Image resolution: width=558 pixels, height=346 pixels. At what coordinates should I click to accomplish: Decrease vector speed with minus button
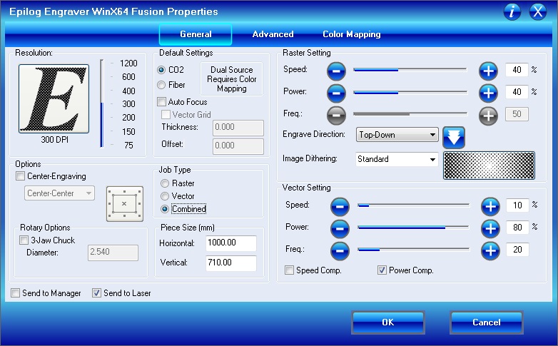[340, 207]
